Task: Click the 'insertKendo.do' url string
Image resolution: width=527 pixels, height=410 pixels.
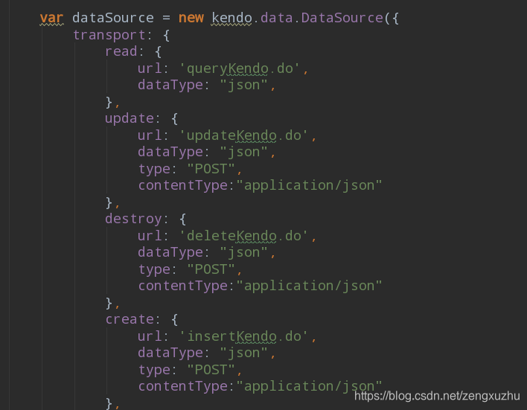Action: pyautogui.click(x=243, y=336)
